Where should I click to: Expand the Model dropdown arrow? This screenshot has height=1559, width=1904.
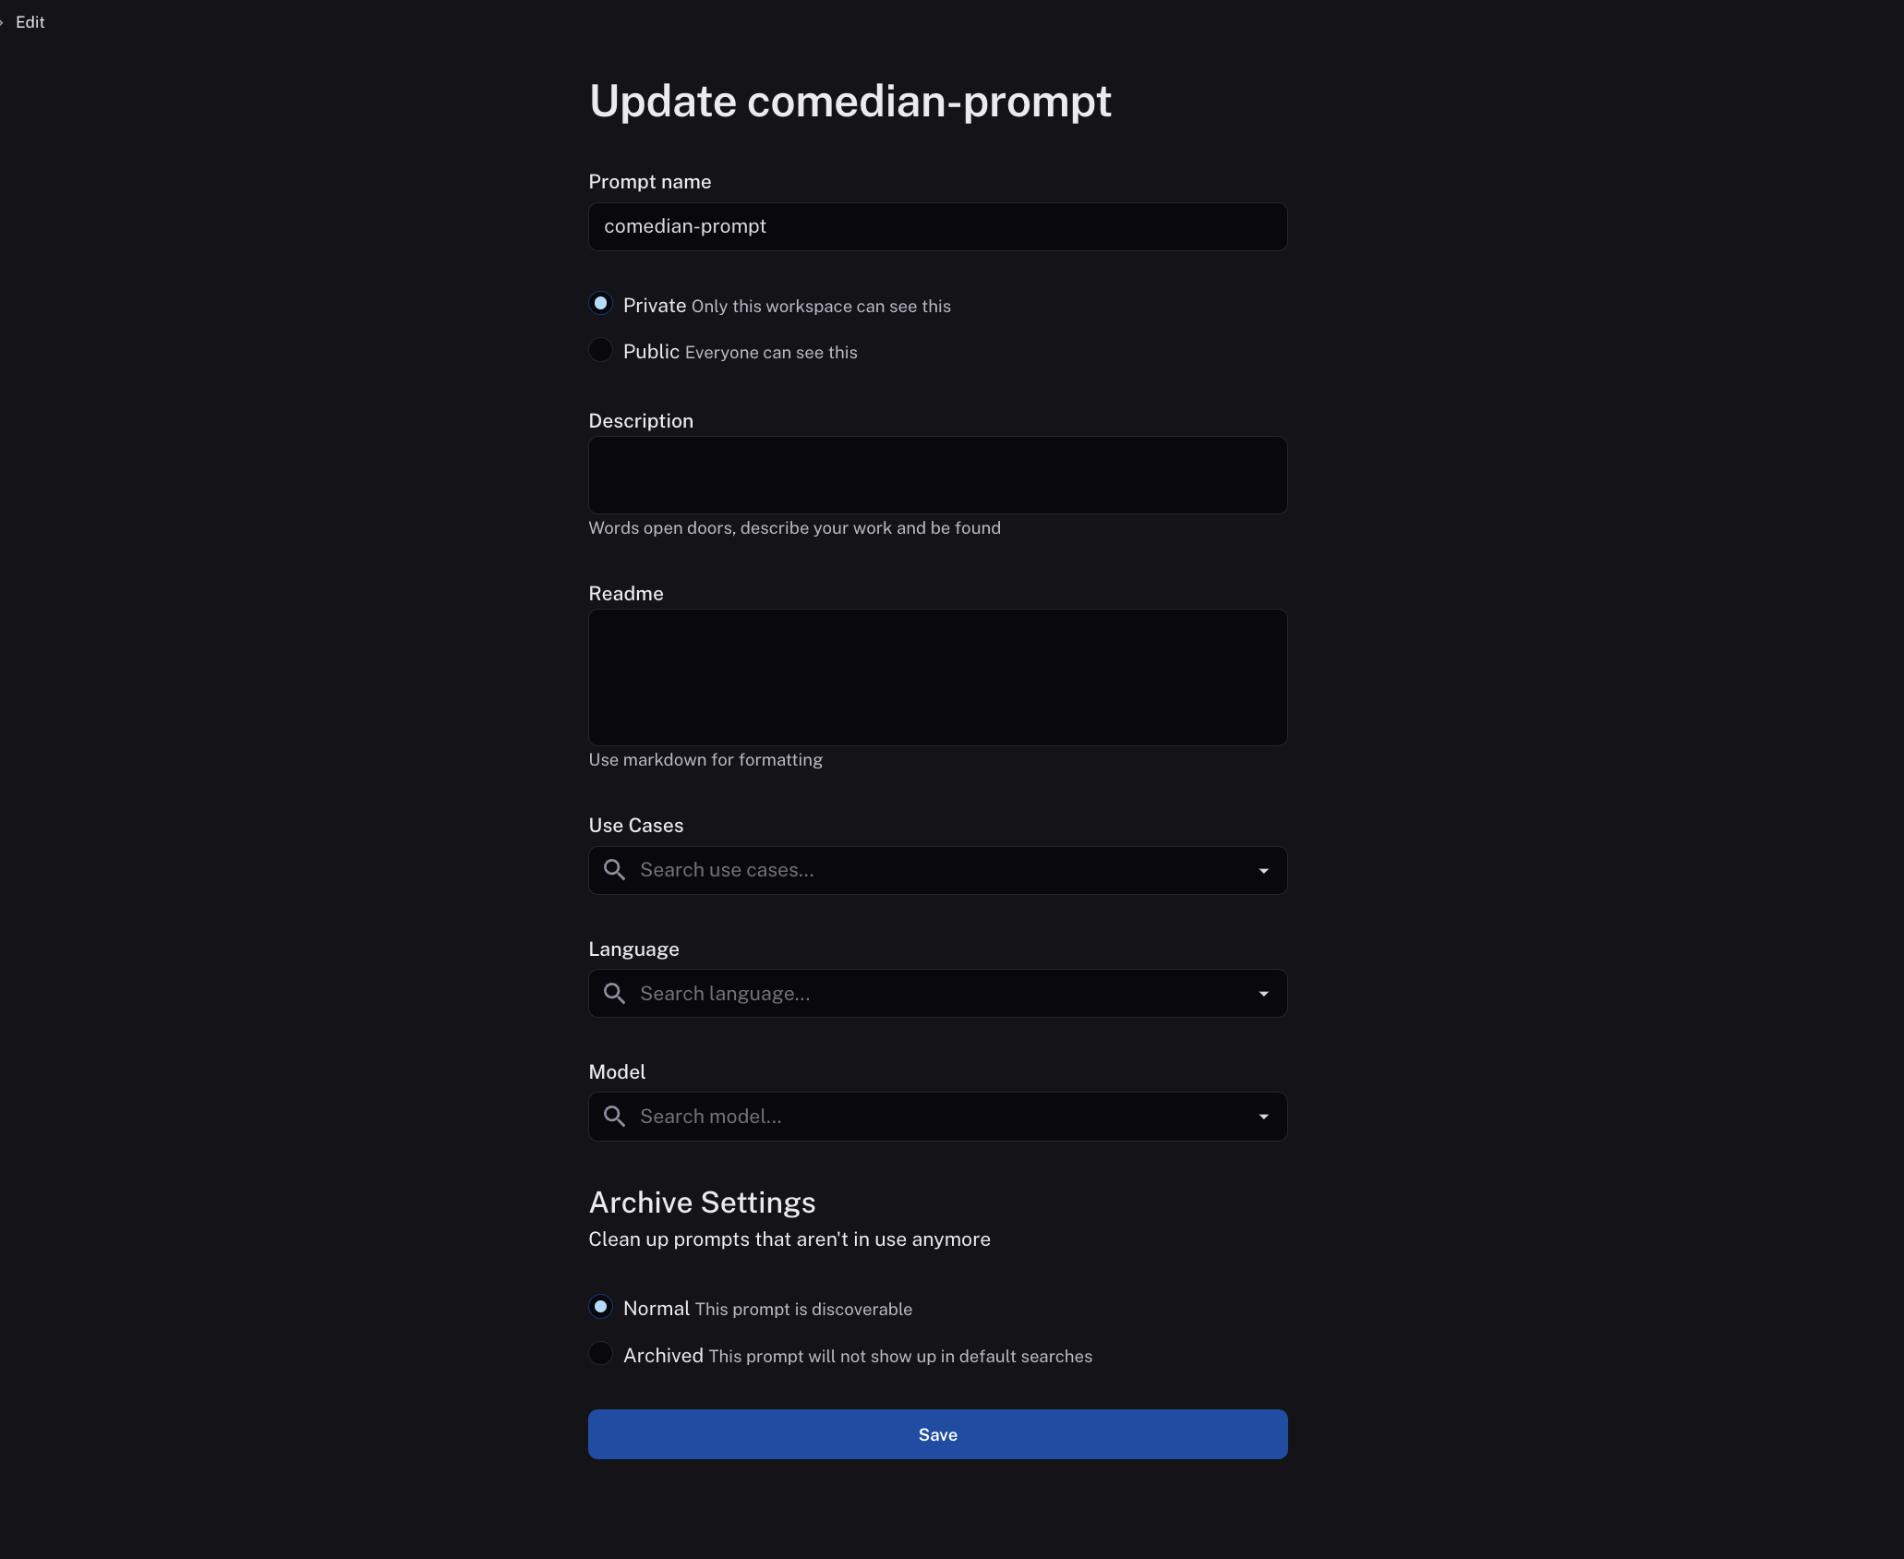coord(1263,1117)
